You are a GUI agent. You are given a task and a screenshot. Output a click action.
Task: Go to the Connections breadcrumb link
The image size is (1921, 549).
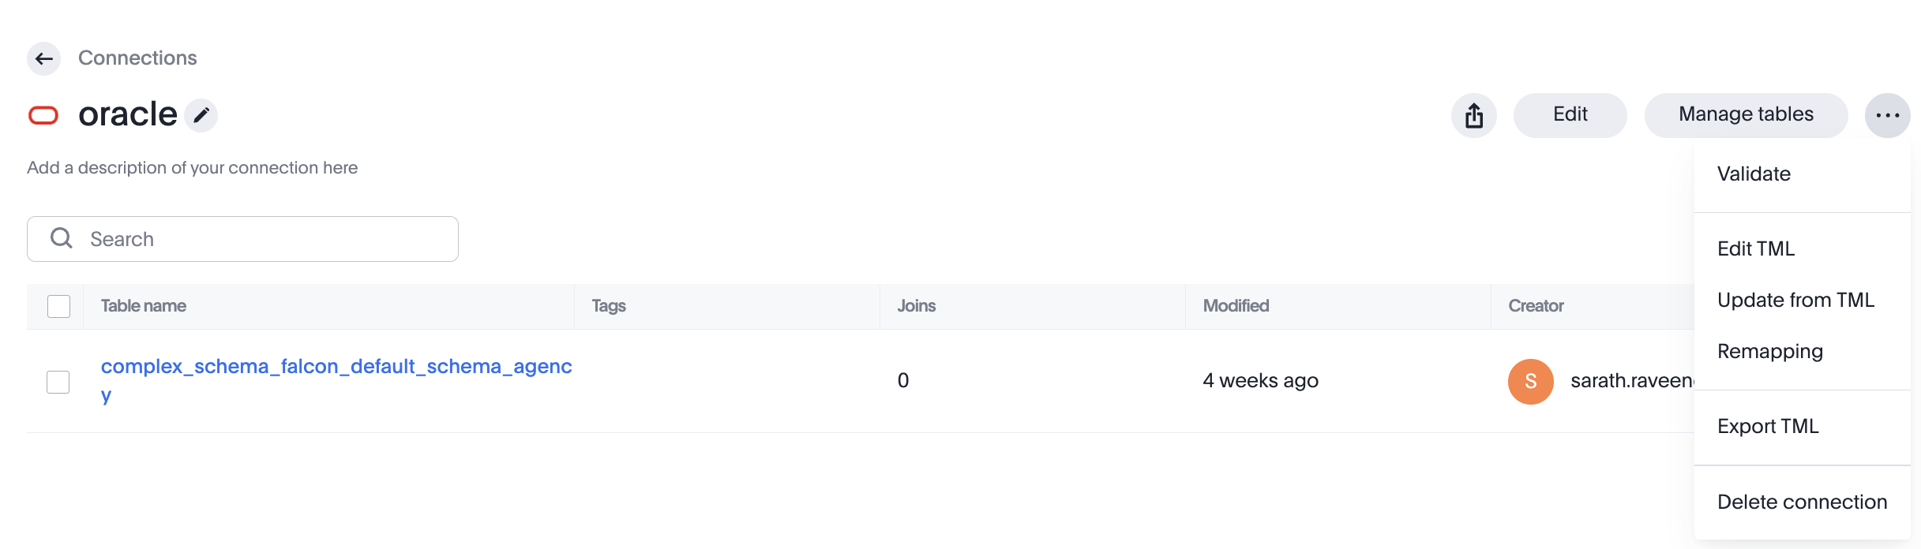tap(137, 58)
